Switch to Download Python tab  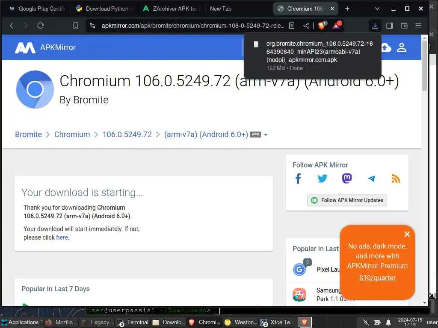[104, 9]
